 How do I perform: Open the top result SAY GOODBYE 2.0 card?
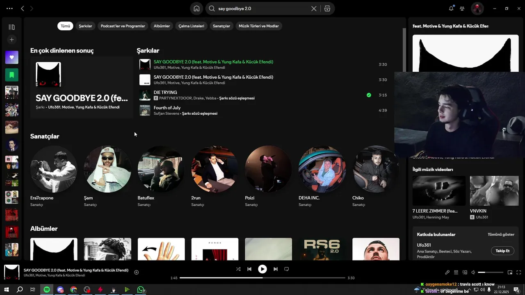[x=82, y=87]
